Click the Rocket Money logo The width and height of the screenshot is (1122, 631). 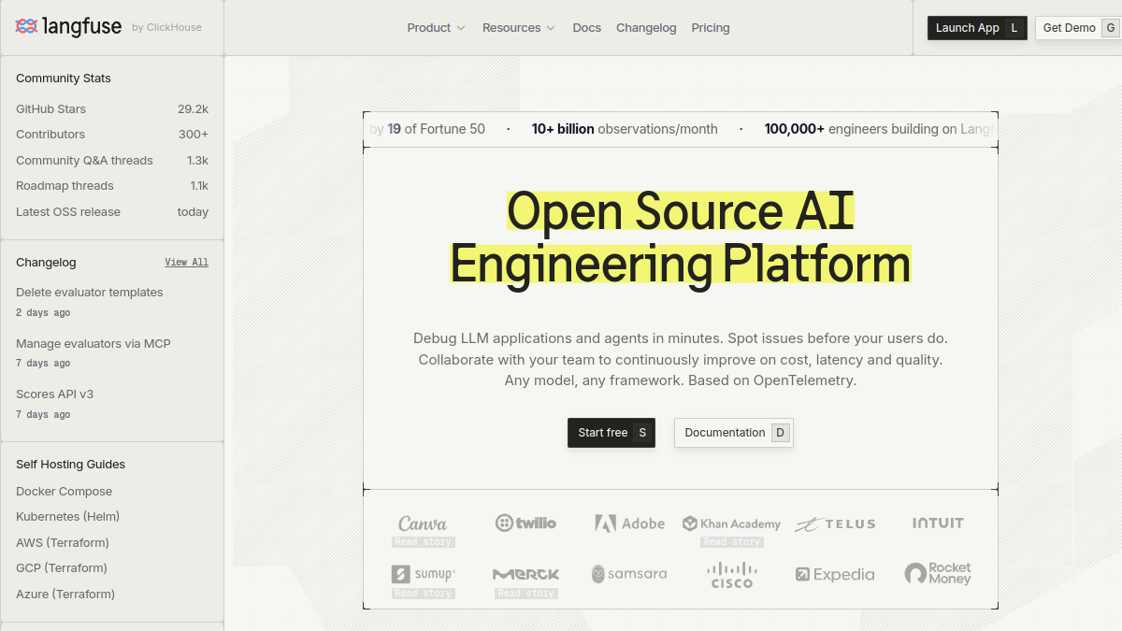click(x=938, y=574)
